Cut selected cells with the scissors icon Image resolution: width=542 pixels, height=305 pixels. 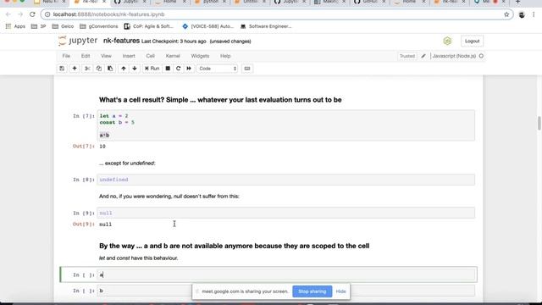pos(87,69)
